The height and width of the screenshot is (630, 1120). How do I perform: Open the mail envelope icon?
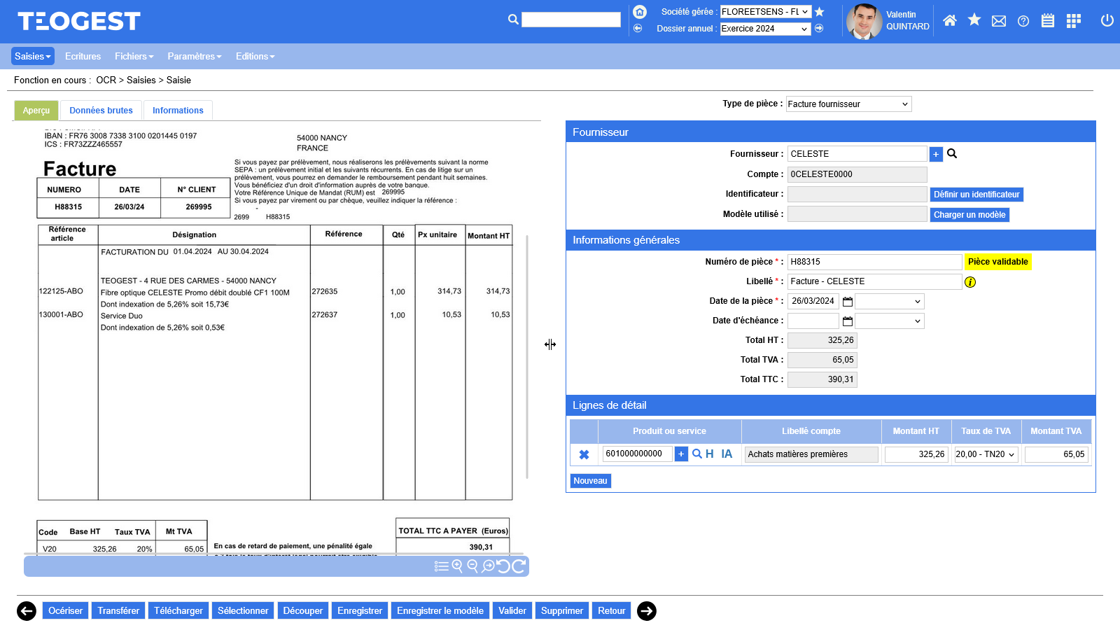[999, 21]
